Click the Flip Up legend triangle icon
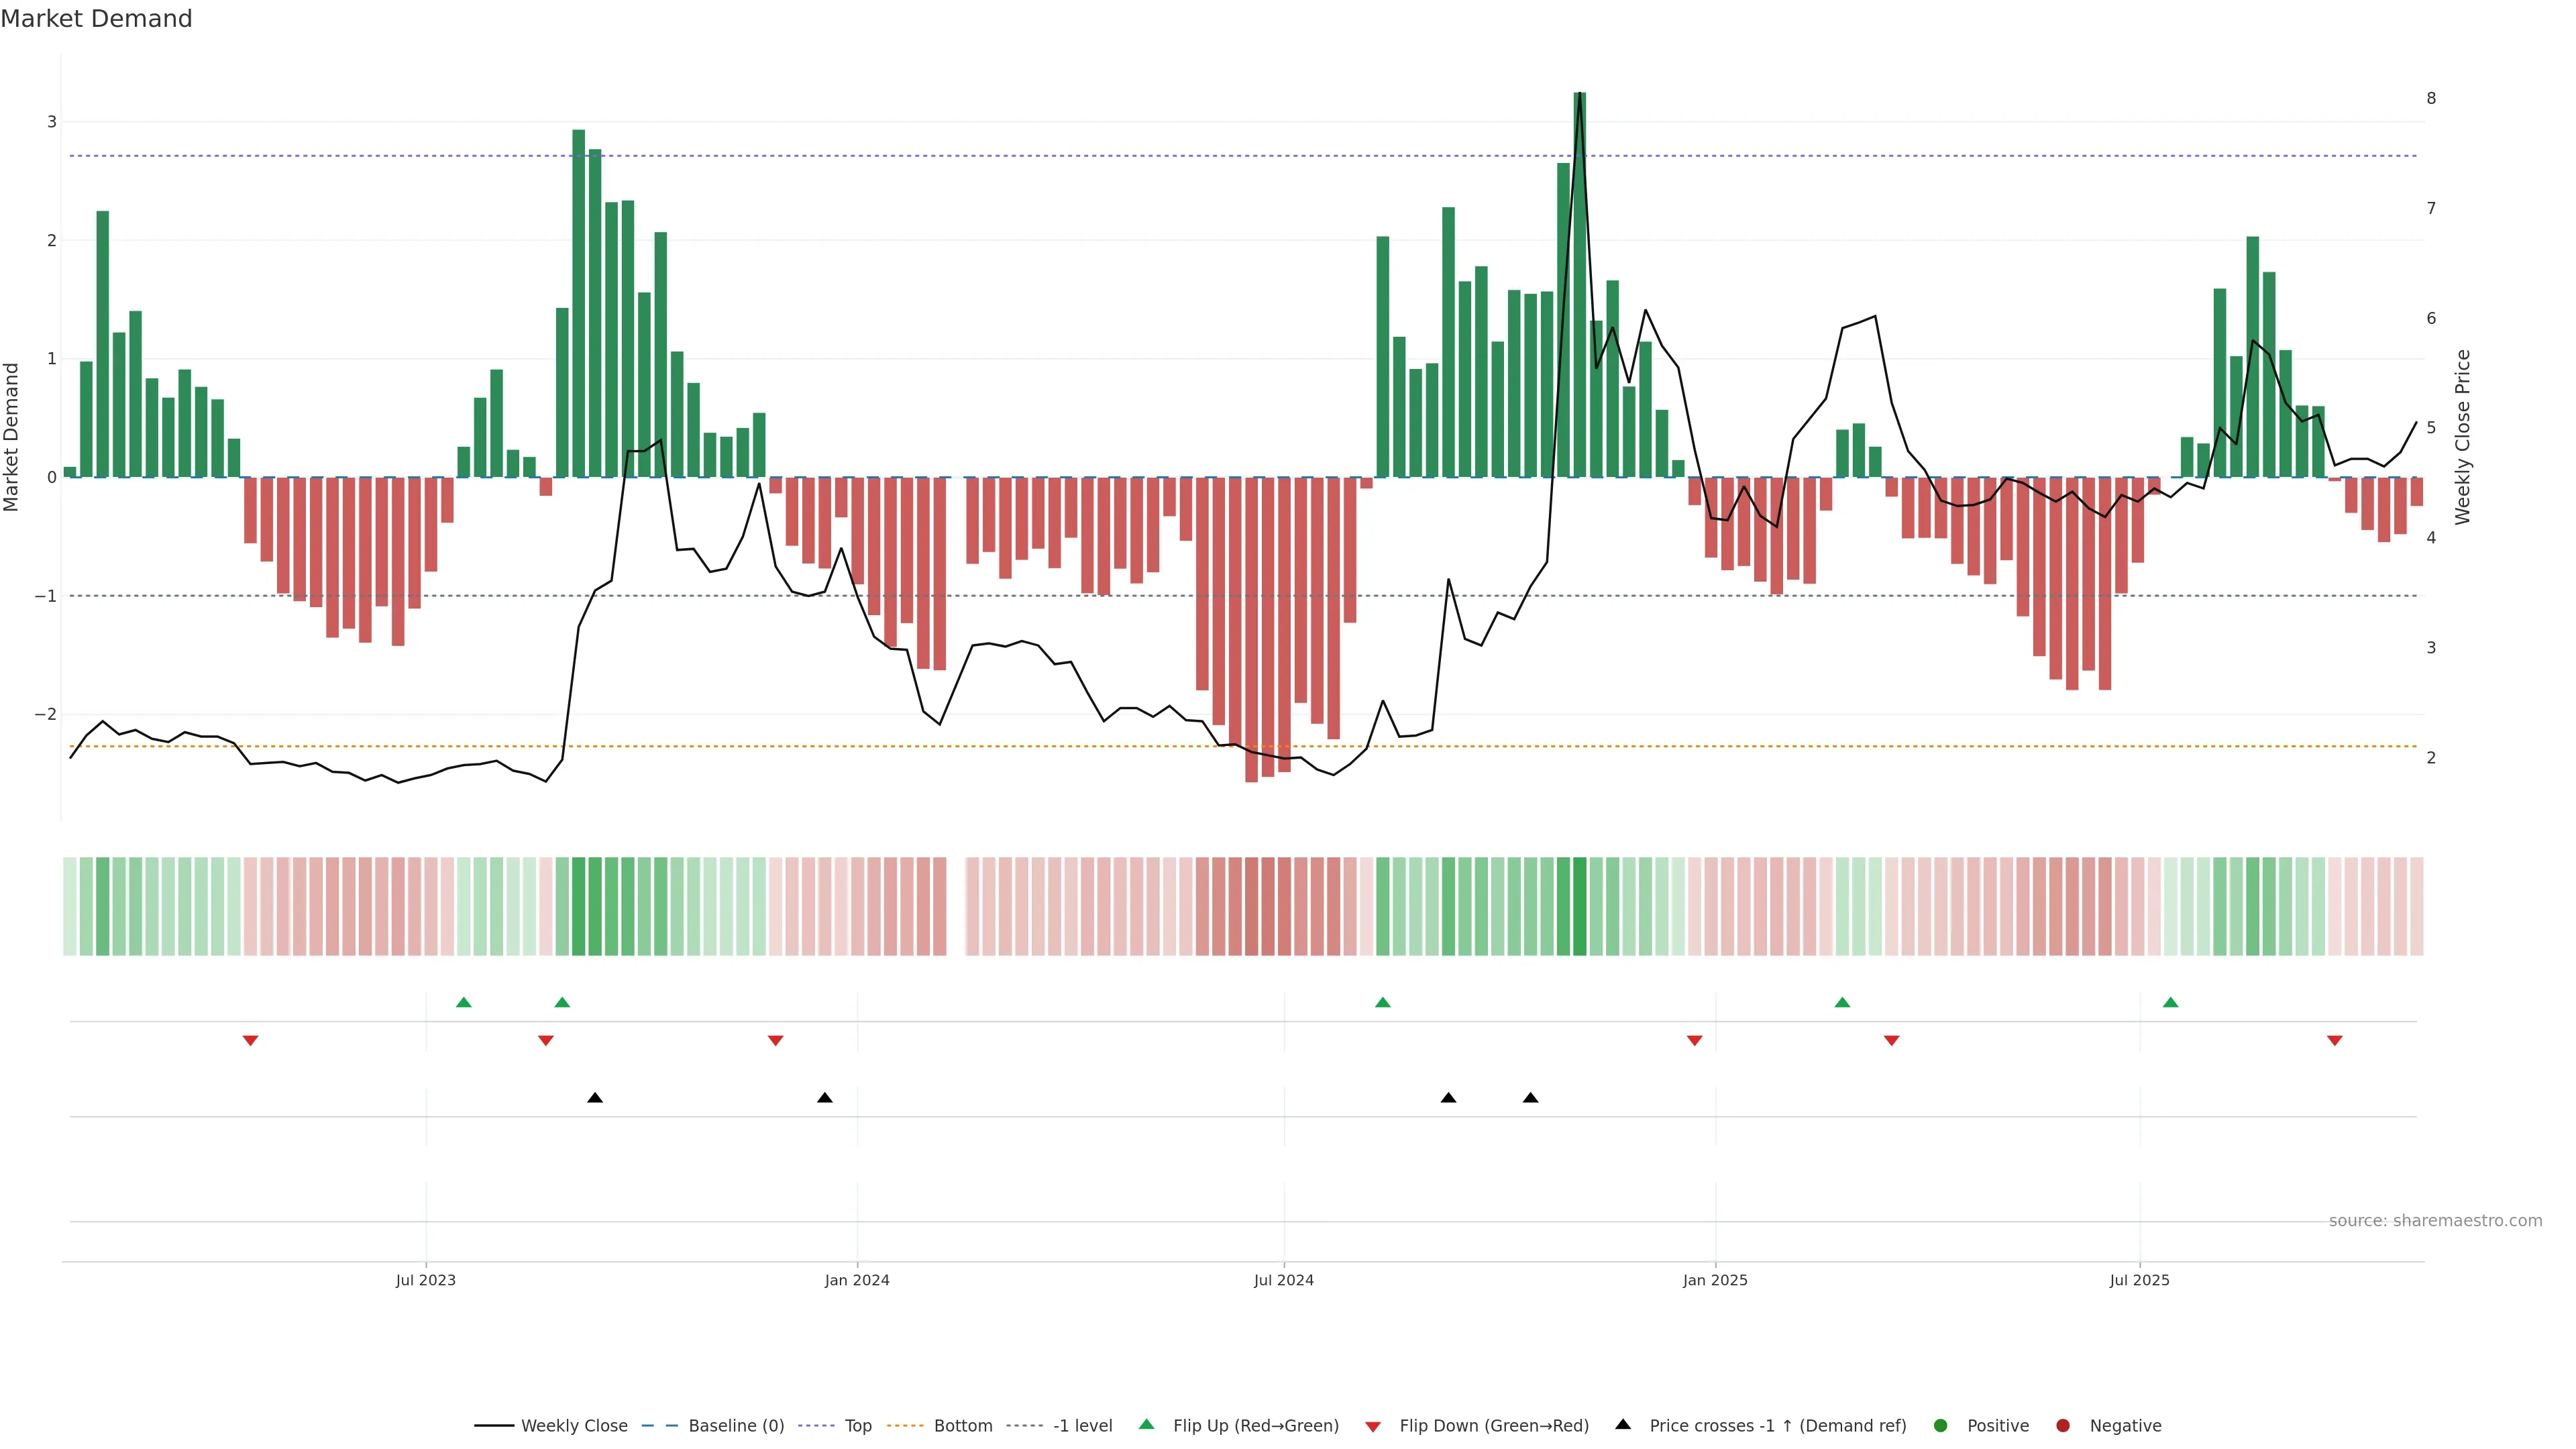2576x1449 pixels. 1146,1424
